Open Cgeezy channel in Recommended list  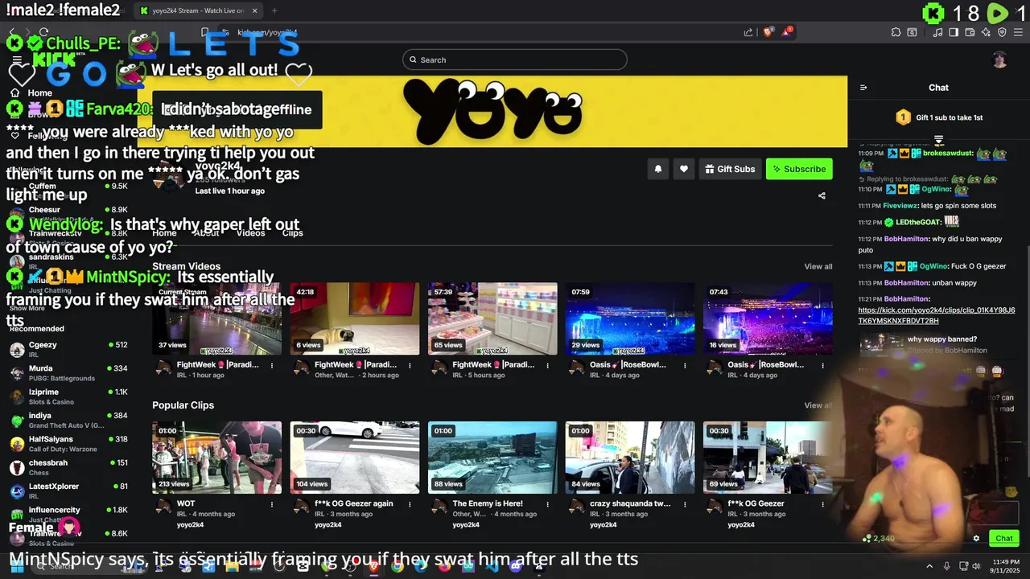pyautogui.click(x=68, y=349)
